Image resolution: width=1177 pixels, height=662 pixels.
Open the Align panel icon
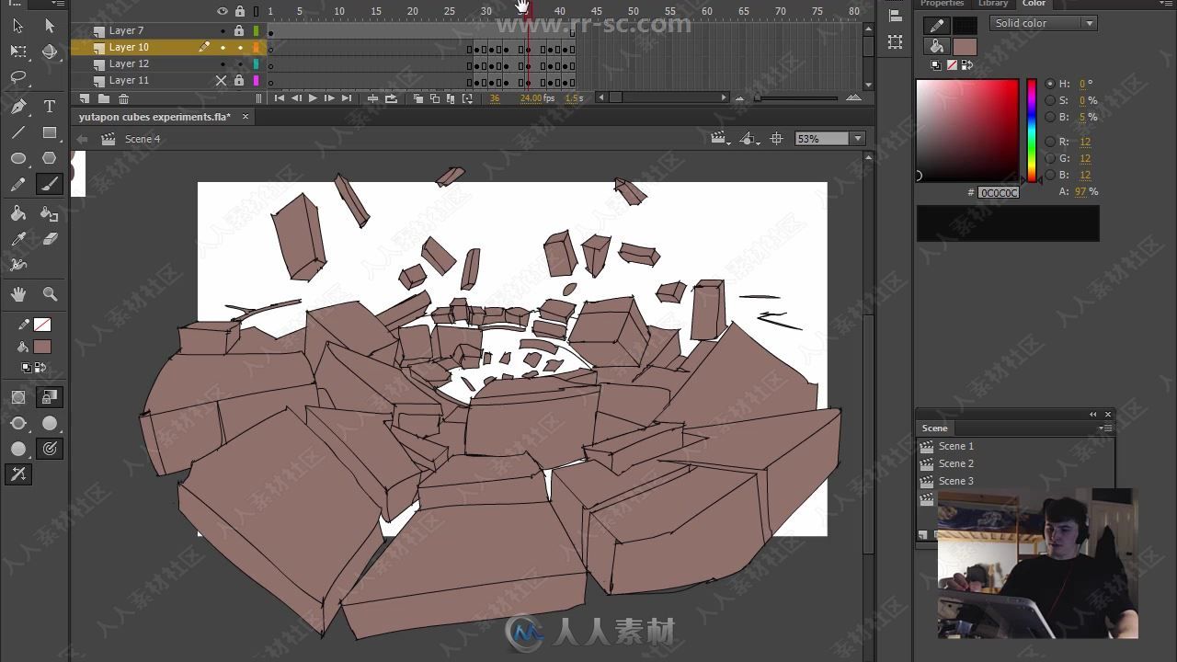(895, 17)
